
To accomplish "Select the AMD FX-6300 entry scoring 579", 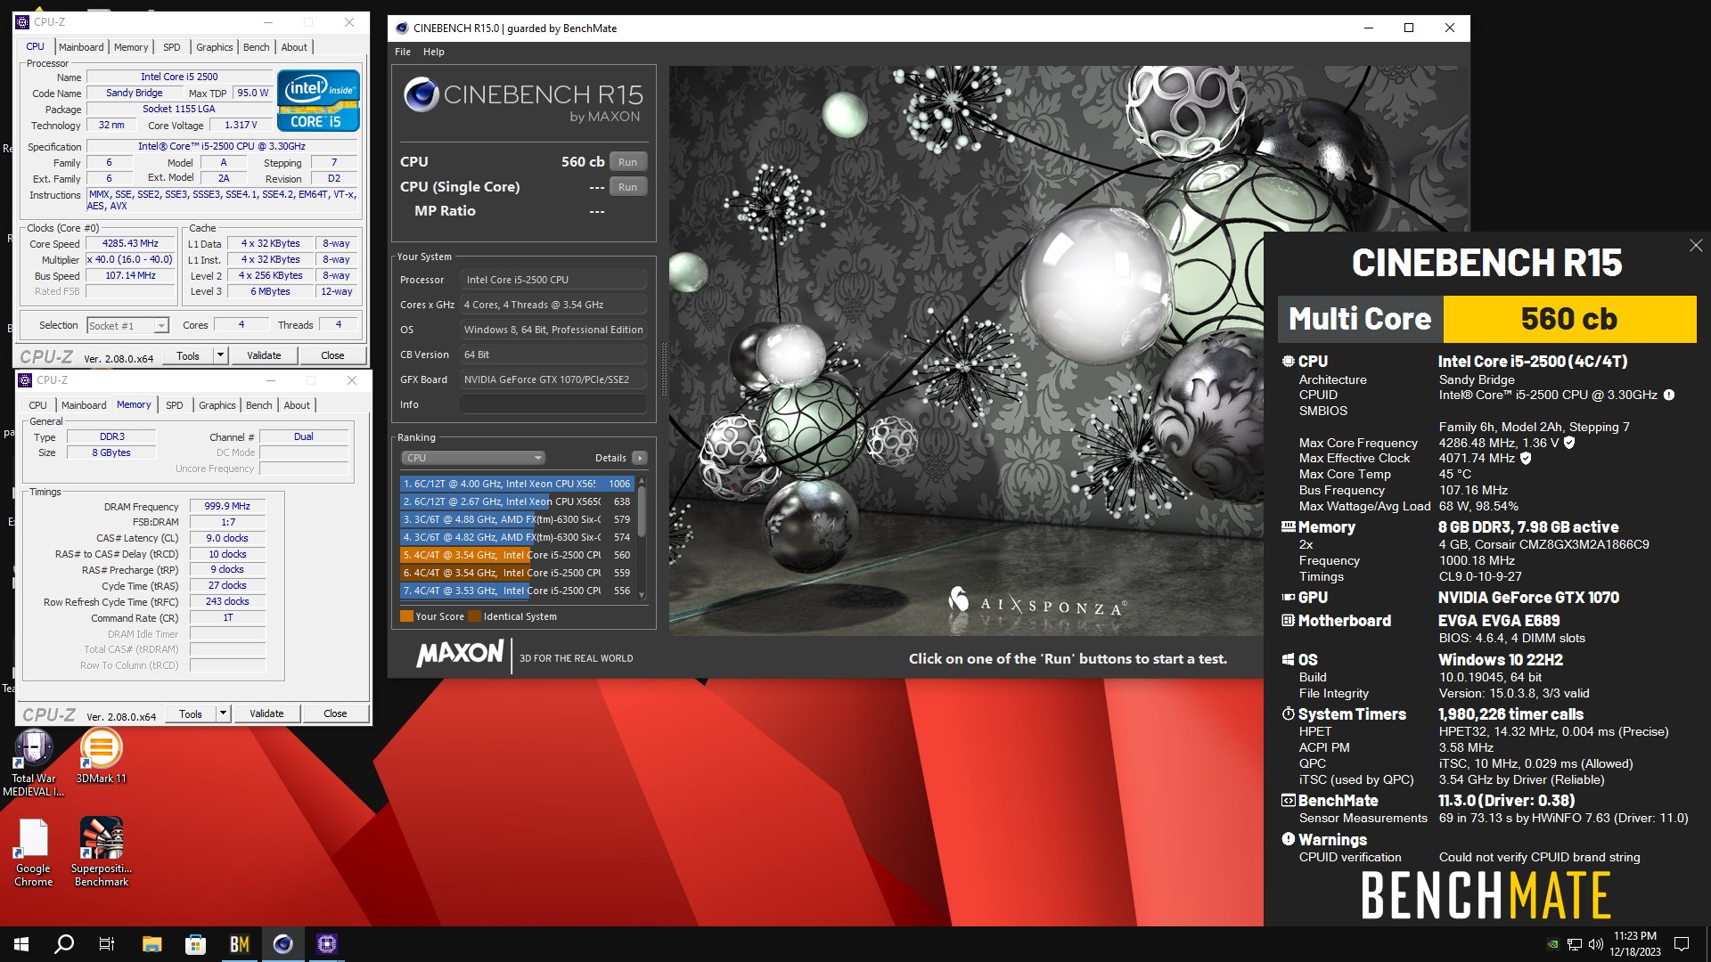I will pyautogui.click(x=517, y=519).
